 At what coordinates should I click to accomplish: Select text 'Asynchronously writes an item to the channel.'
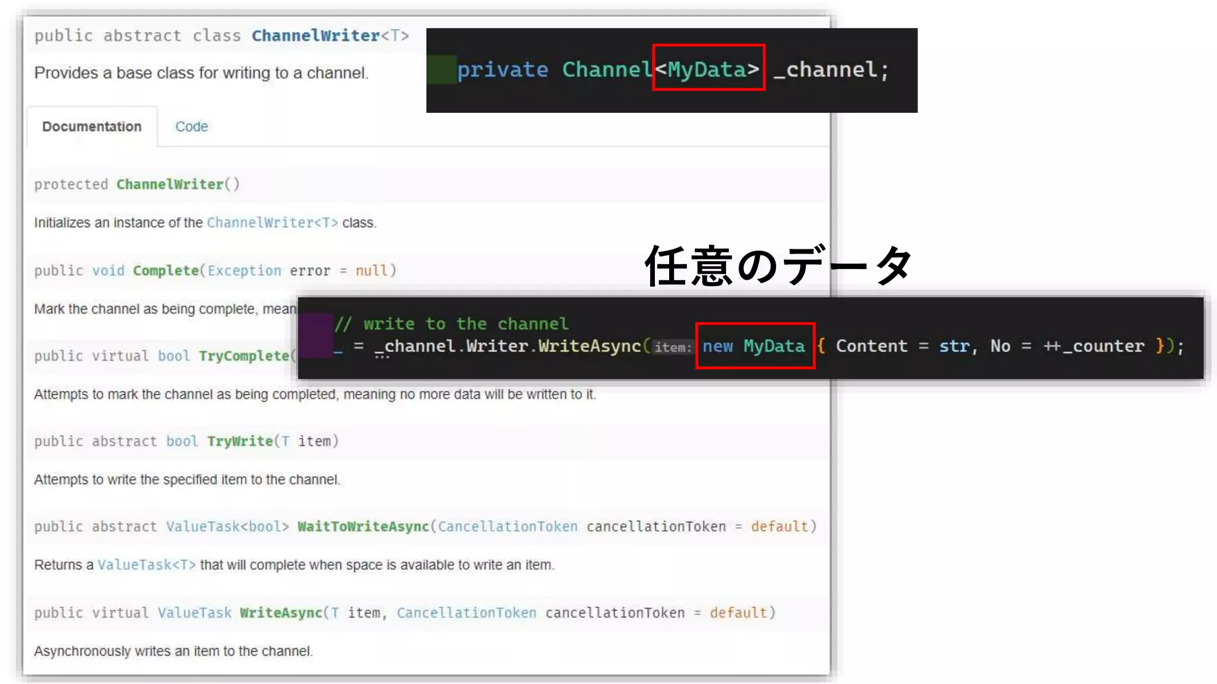[174, 651]
